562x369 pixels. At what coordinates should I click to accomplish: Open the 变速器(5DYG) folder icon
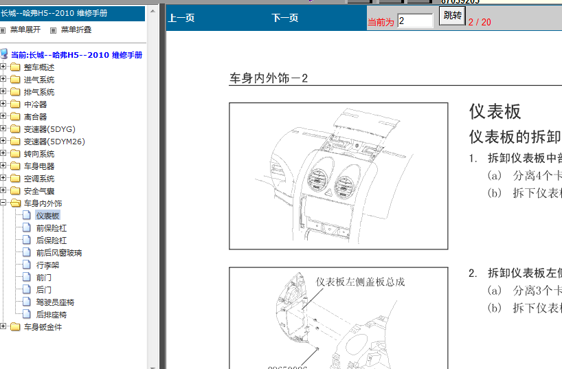(x=15, y=128)
